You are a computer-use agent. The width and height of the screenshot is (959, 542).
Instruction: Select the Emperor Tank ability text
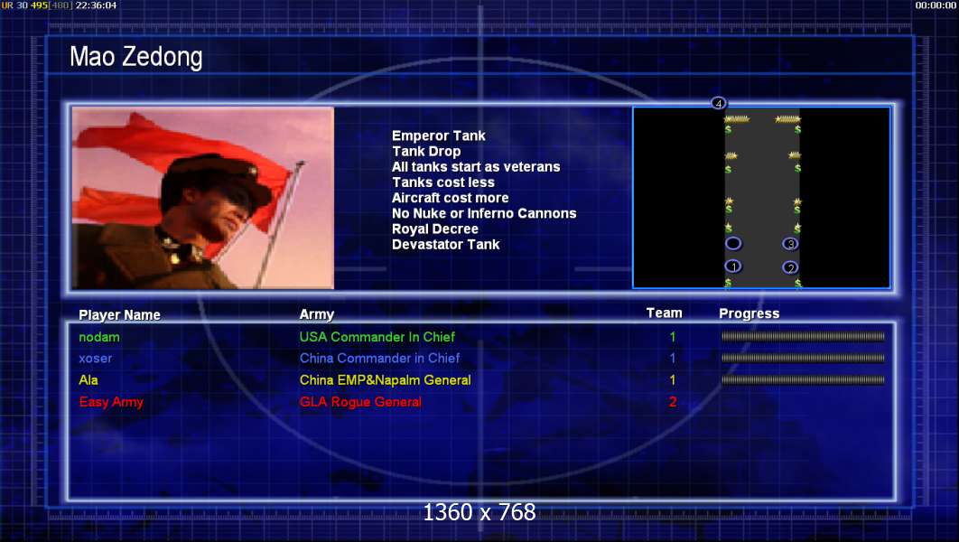coord(439,135)
